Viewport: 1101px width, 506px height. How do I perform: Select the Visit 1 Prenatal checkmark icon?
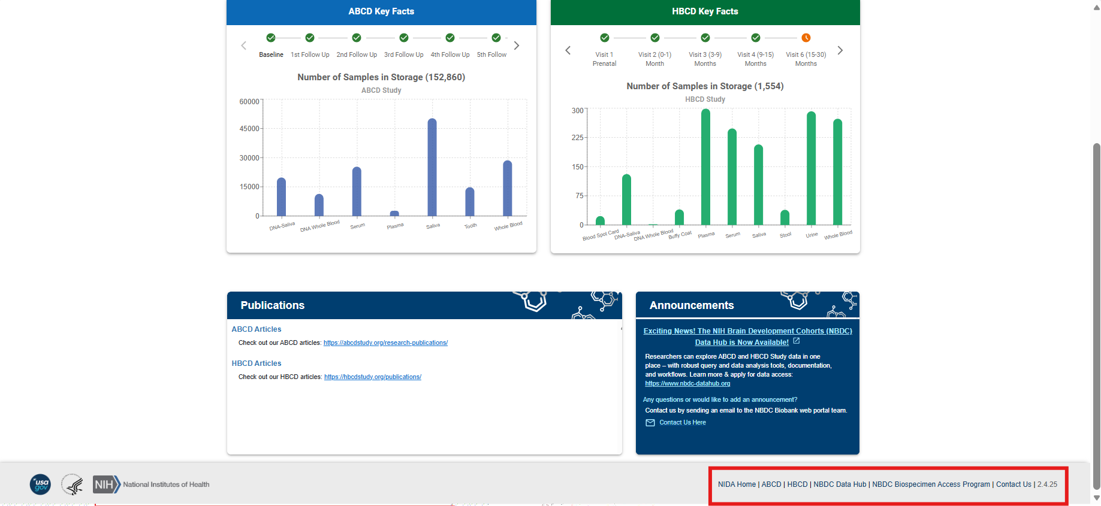point(605,38)
